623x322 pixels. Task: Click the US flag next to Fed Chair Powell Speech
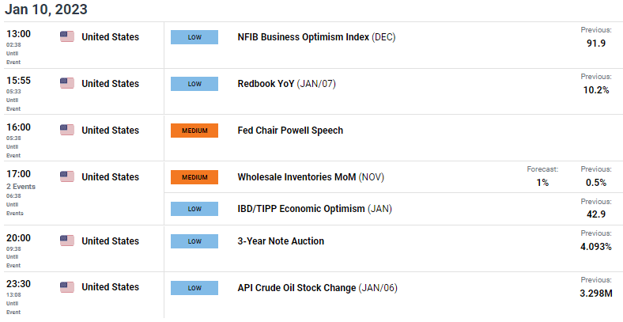(x=67, y=130)
